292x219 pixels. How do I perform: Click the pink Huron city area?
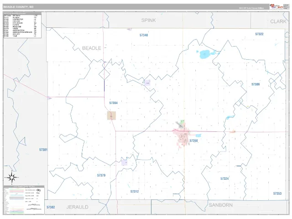coord(183,137)
